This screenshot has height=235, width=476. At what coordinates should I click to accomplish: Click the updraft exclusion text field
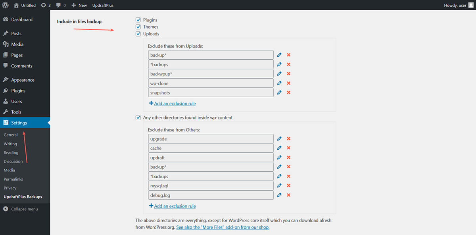point(211,157)
